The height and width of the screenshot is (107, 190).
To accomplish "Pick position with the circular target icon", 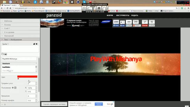I will tap(13, 88).
